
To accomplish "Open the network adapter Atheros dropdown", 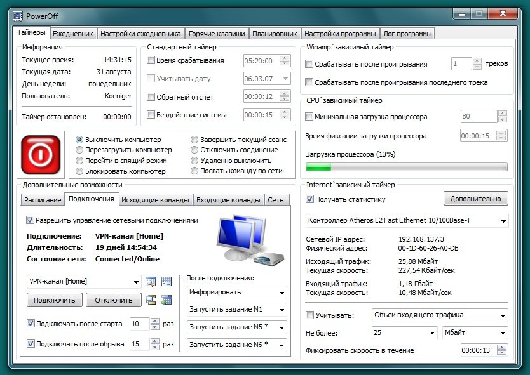I will point(407,221).
